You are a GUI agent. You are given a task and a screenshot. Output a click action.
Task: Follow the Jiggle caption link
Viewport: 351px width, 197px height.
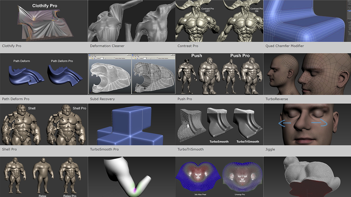click(270, 149)
